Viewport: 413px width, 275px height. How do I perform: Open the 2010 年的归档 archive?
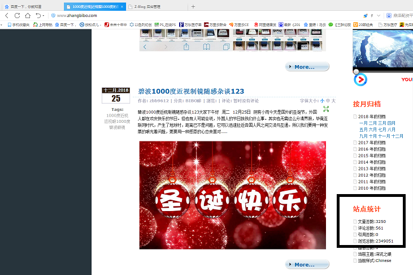372,188
